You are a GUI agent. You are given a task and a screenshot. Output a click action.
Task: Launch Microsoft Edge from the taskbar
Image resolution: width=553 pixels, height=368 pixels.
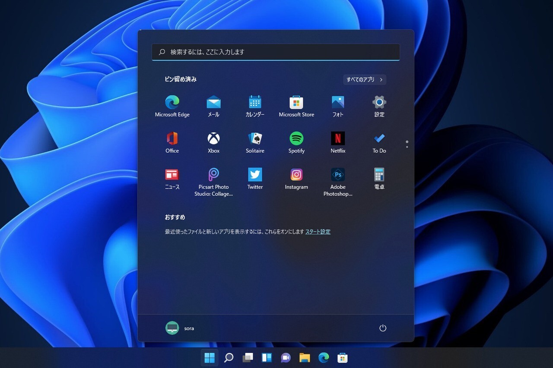click(x=324, y=358)
